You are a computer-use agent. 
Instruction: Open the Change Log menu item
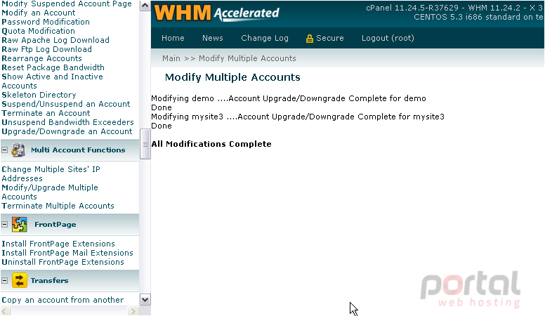(265, 38)
